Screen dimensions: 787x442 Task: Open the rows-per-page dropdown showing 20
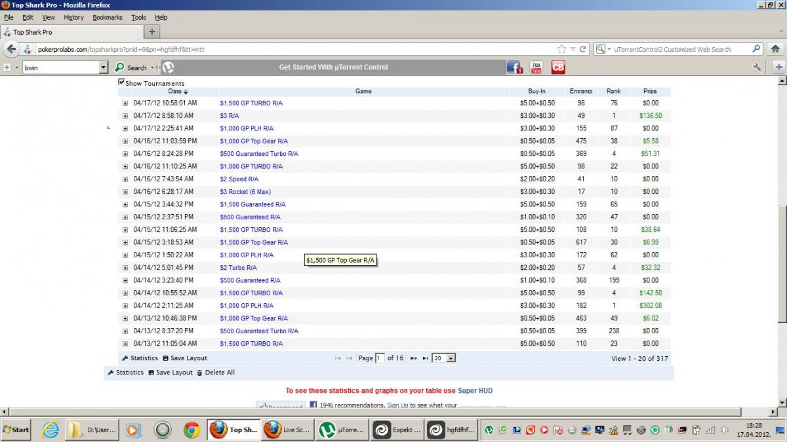[x=444, y=358]
